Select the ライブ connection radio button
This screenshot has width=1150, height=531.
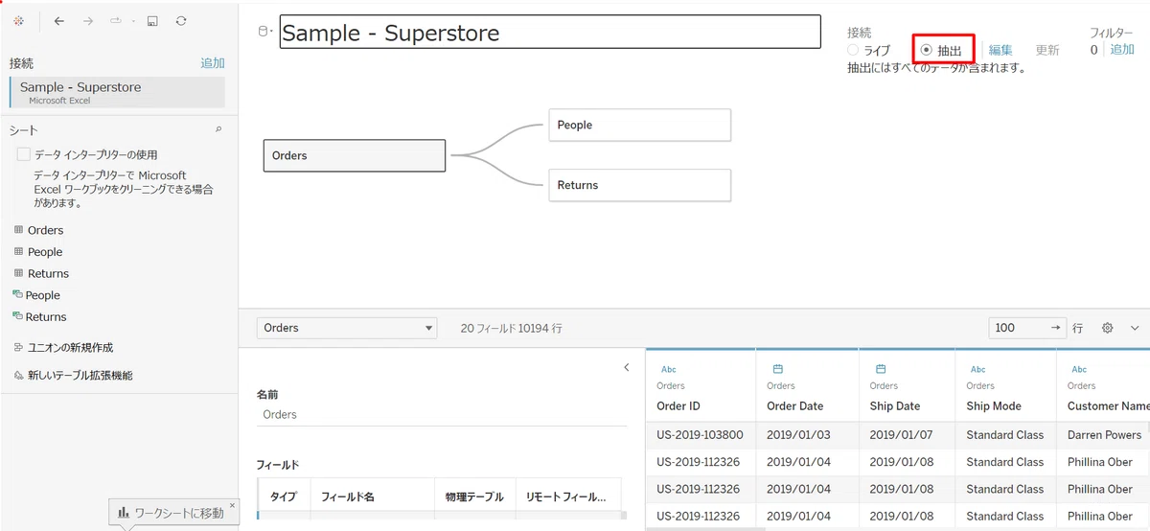click(x=853, y=50)
